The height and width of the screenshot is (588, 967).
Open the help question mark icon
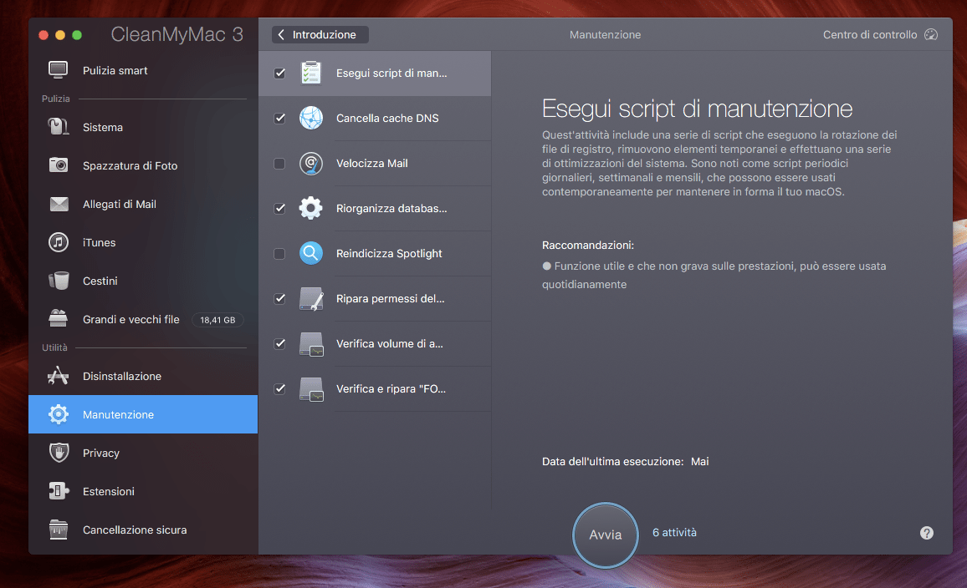click(x=926, y=533)
